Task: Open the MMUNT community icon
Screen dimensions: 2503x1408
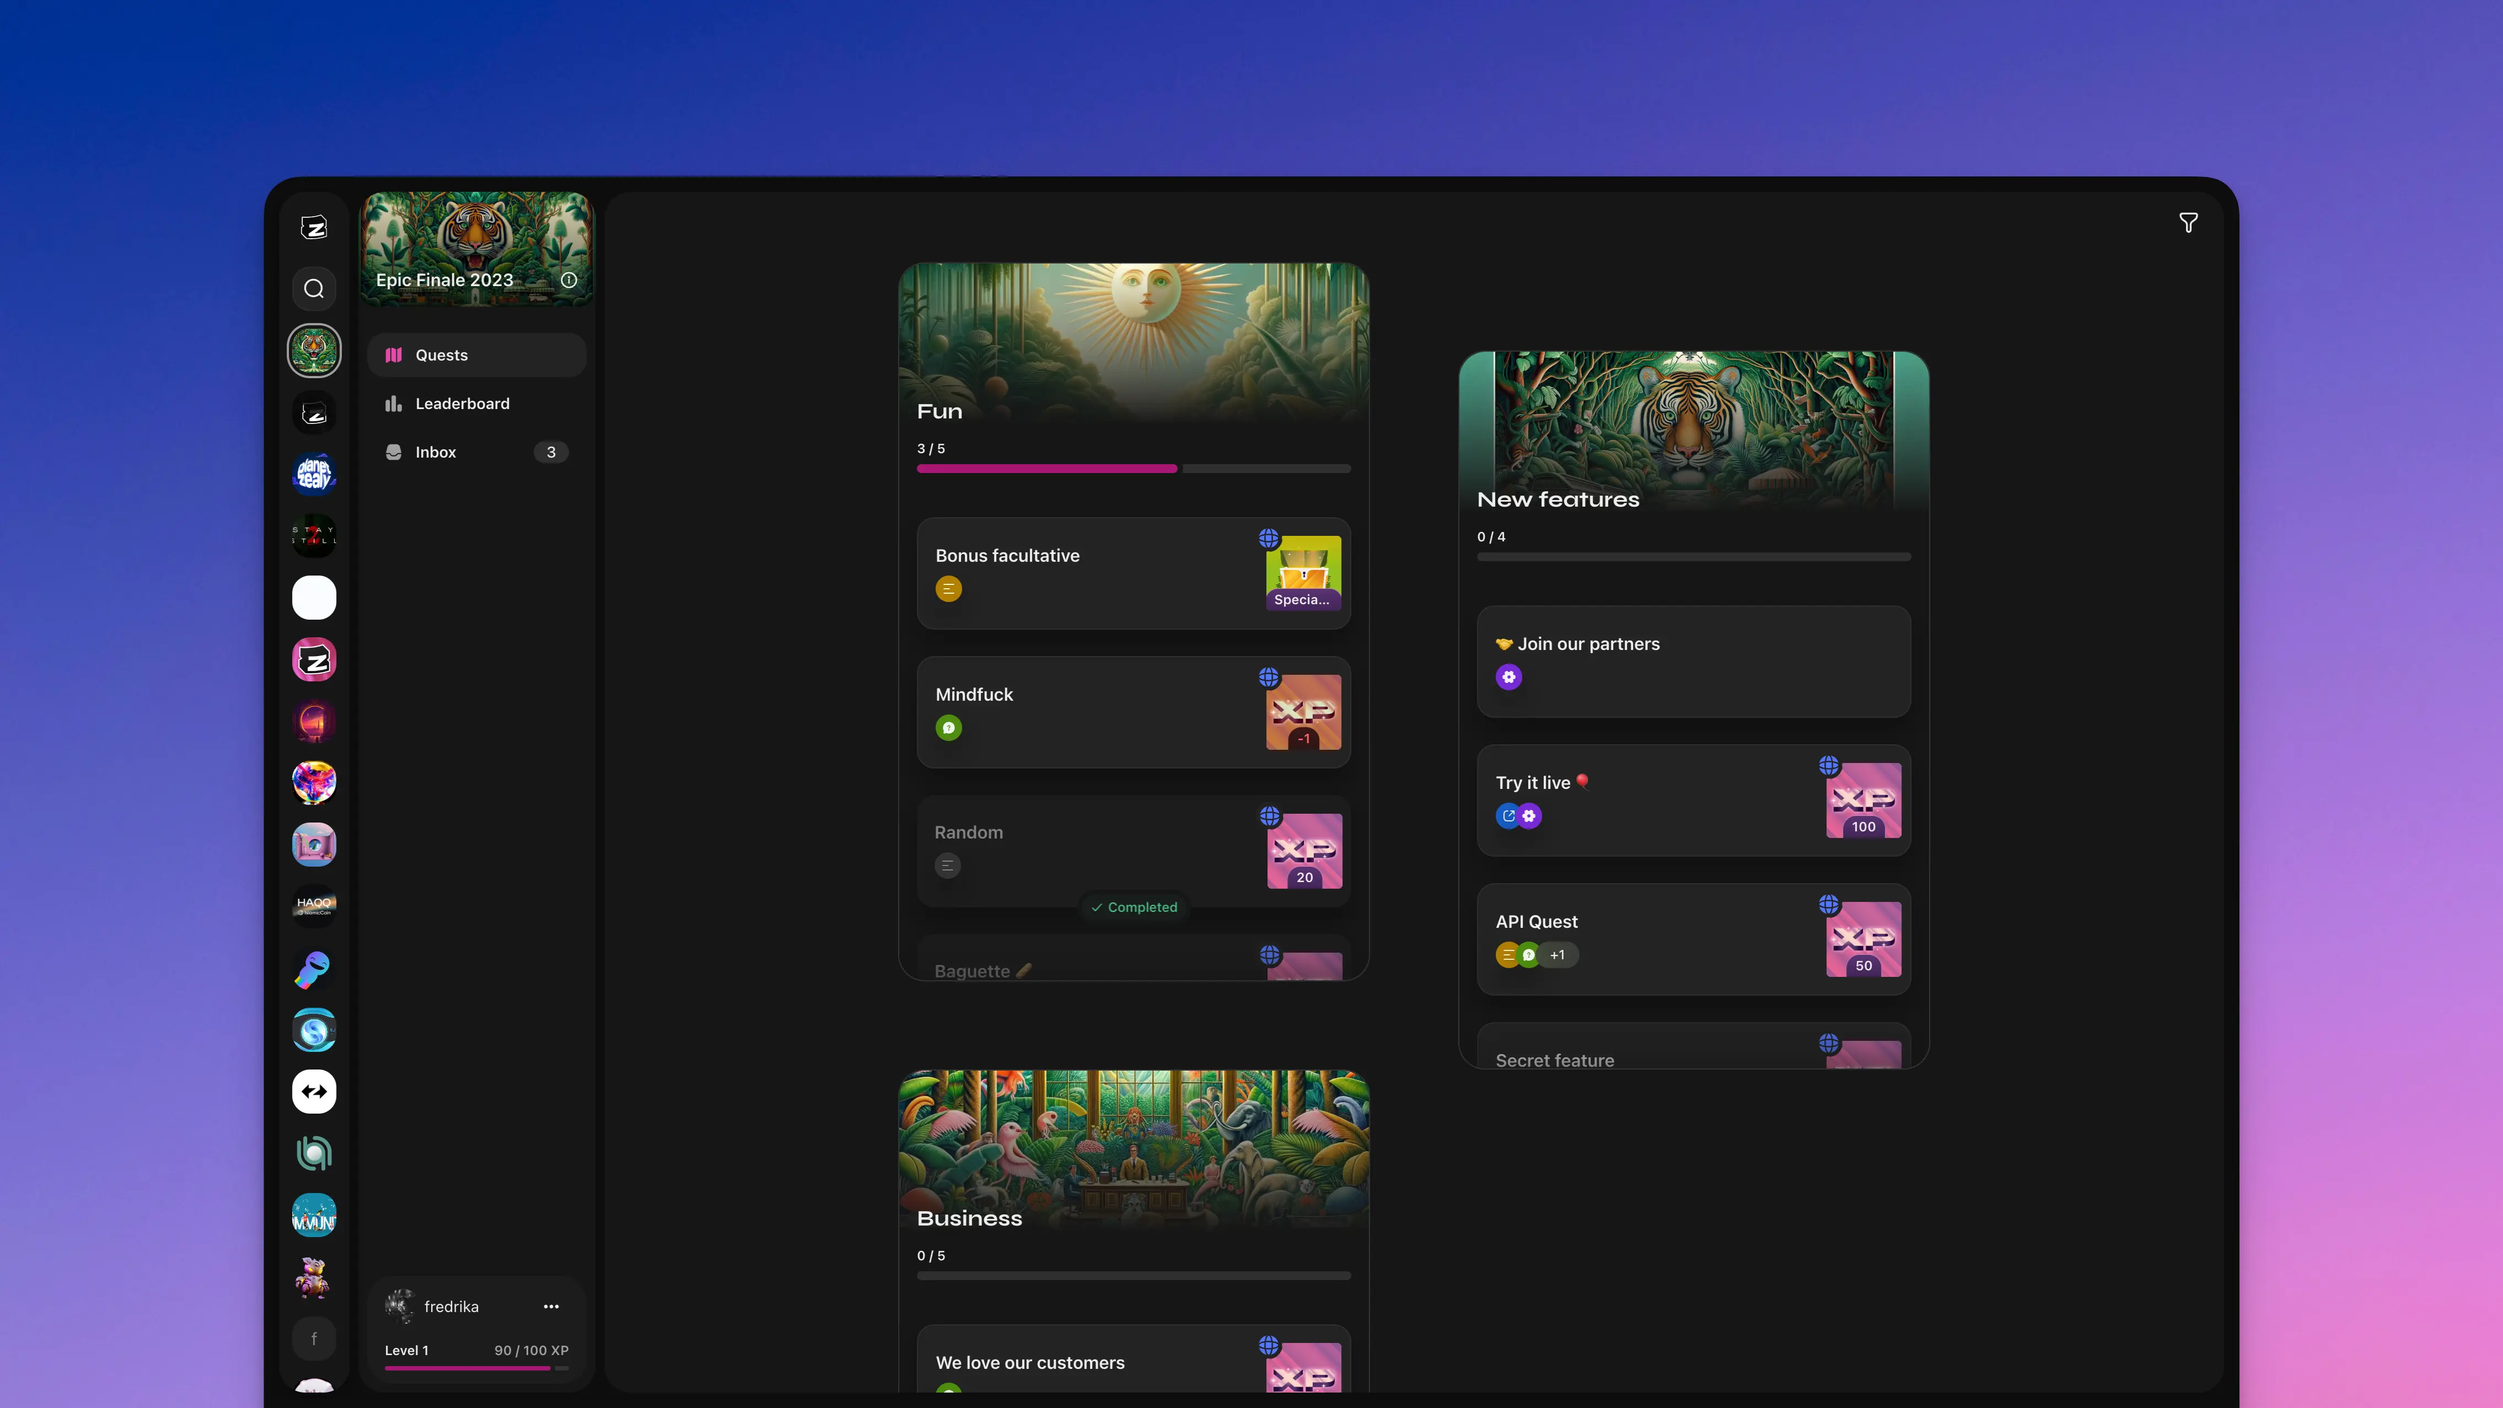Action: coord(314,1216)
